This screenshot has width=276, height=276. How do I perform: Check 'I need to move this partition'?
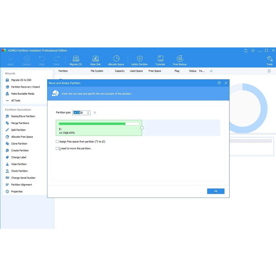coord(57,149)
